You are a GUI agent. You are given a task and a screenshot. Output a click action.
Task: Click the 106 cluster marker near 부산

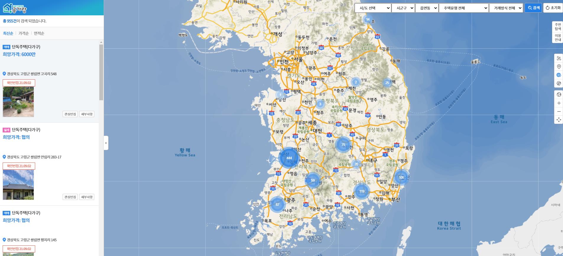point(401,177)
